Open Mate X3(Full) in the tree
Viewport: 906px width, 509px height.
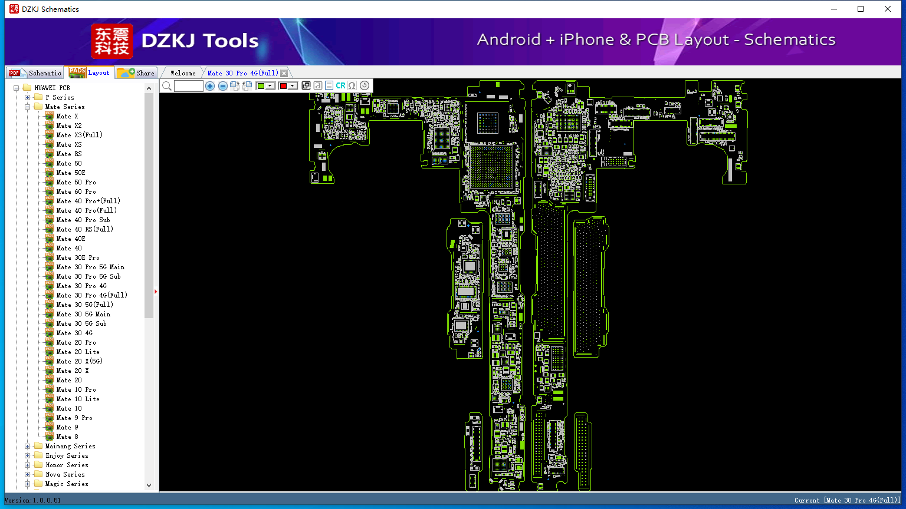tap(79, 135)
